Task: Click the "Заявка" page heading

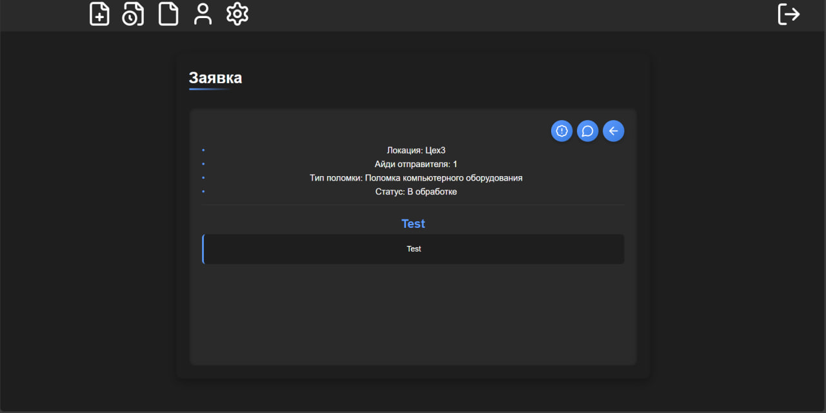Action: 216,78
